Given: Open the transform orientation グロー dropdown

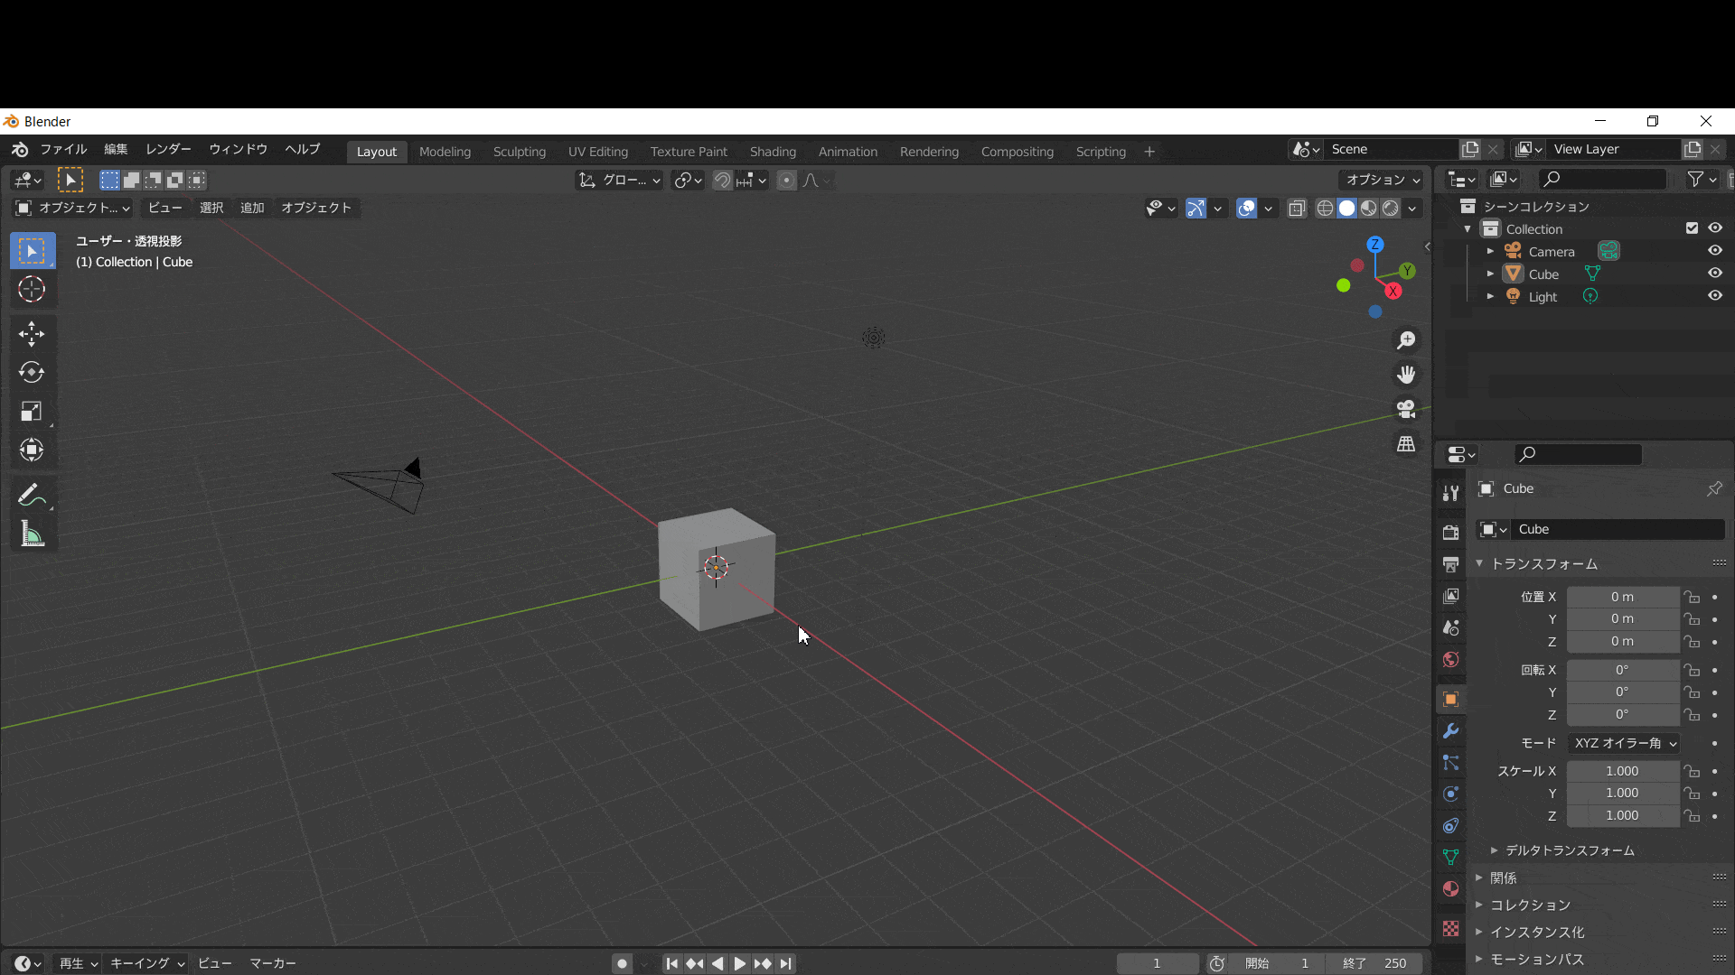Looking at the screenshot, I should tap(620, 180).
